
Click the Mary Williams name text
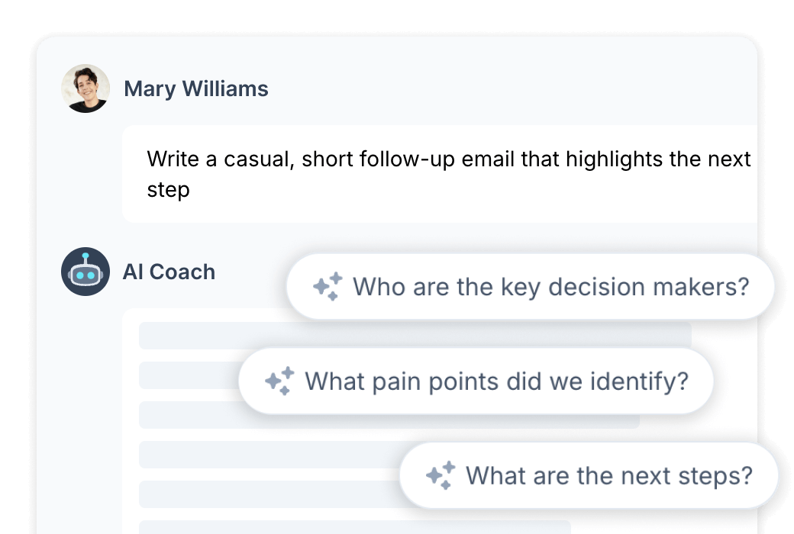tap(198, 88)
